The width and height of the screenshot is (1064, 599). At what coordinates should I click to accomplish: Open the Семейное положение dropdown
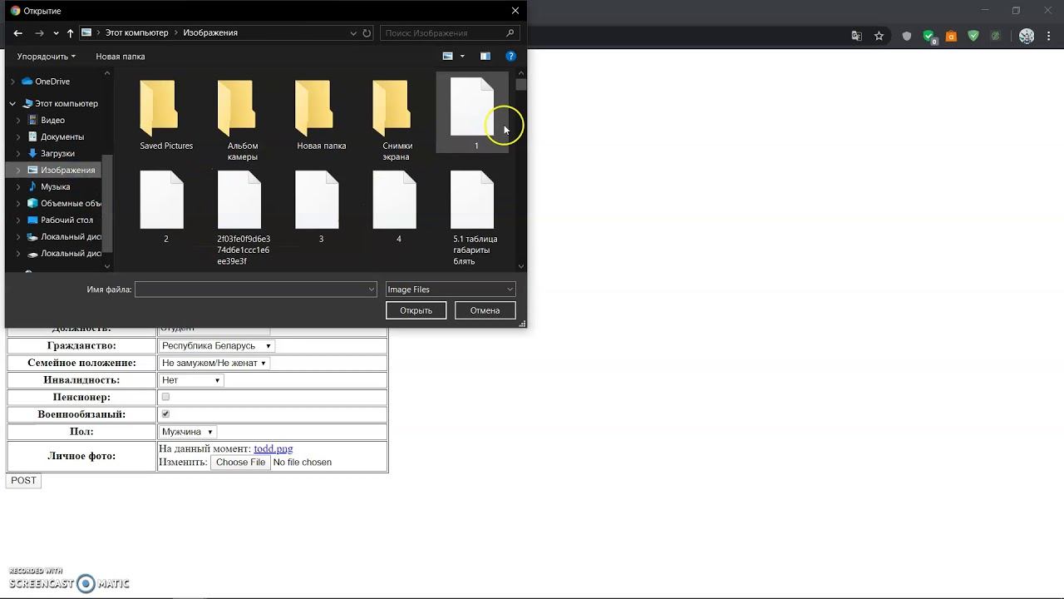(214, 363)
